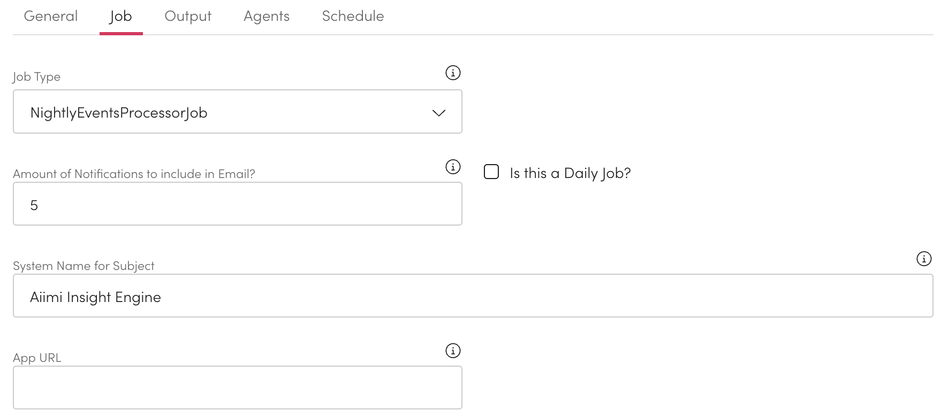The image size is (941, 418).
Task: Click the empty App URL input field
Action: pyautogui.click(x=237, y=388)
